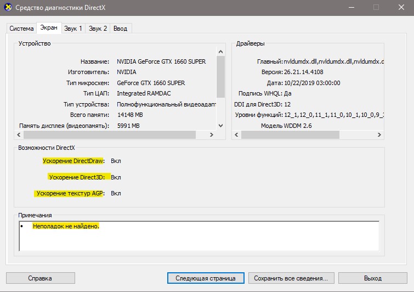Click the driver version 26.21.14.4108
Image resolution: width=414 pixels, height=292 pixels.
(x=303, y=72)
